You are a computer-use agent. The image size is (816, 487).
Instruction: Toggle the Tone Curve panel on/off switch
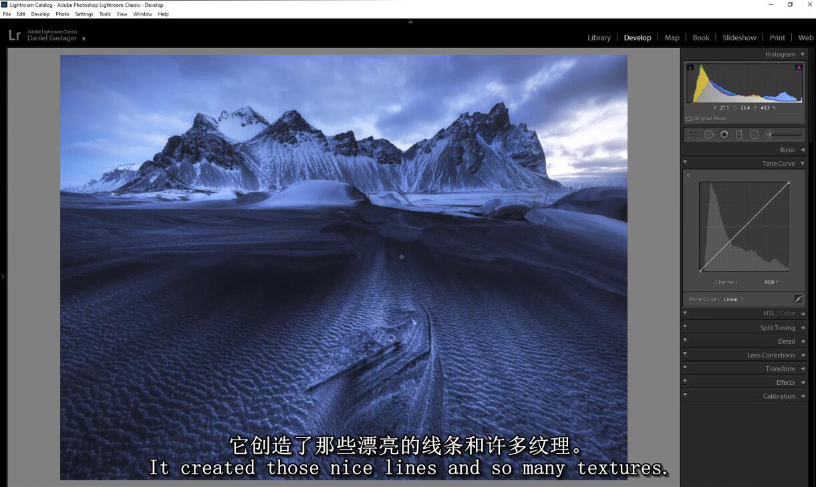pyautogui.click(x=685, y=163)
